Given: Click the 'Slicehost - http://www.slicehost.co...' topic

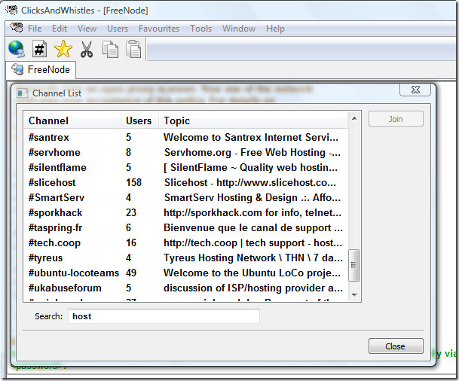Looking at the screenshot, I should (250, 182).
